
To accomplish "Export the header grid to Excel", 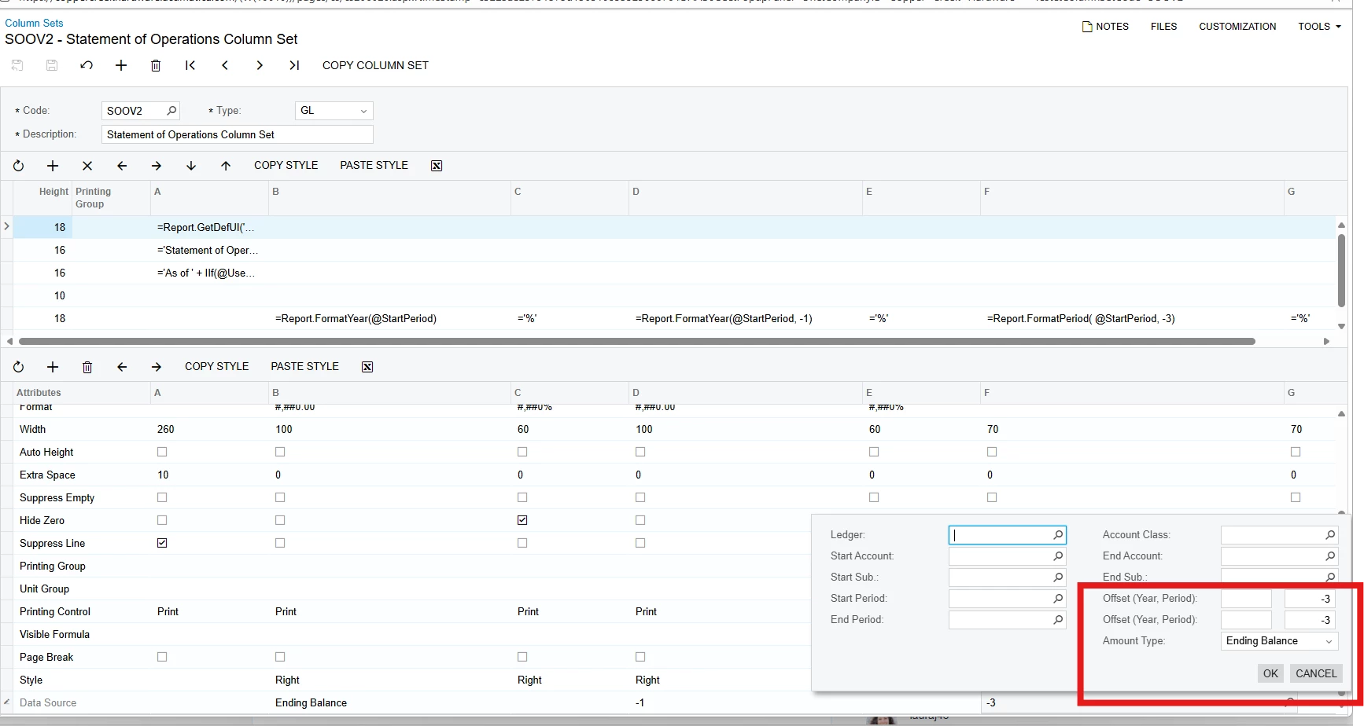I will click(437, 166).
